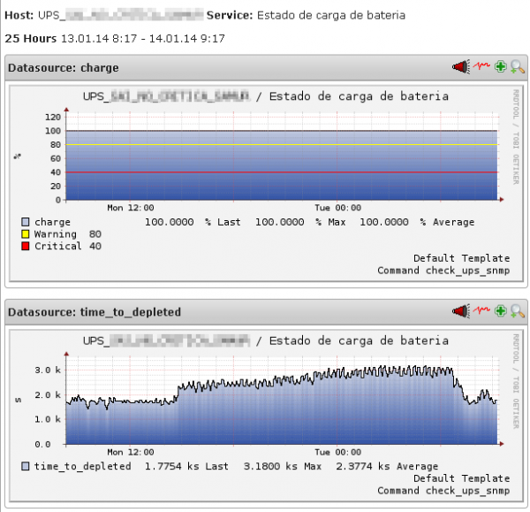Viewport: 530px width, 512px height.
Task: Click the 'Datasource: time_to_depleted' panel header
Action: [x=95, y=312]
